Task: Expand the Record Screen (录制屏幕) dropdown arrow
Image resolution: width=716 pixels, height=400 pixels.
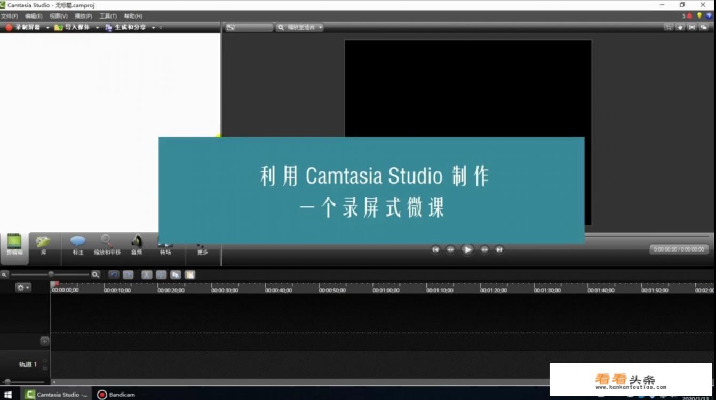Action: (47, 28)
